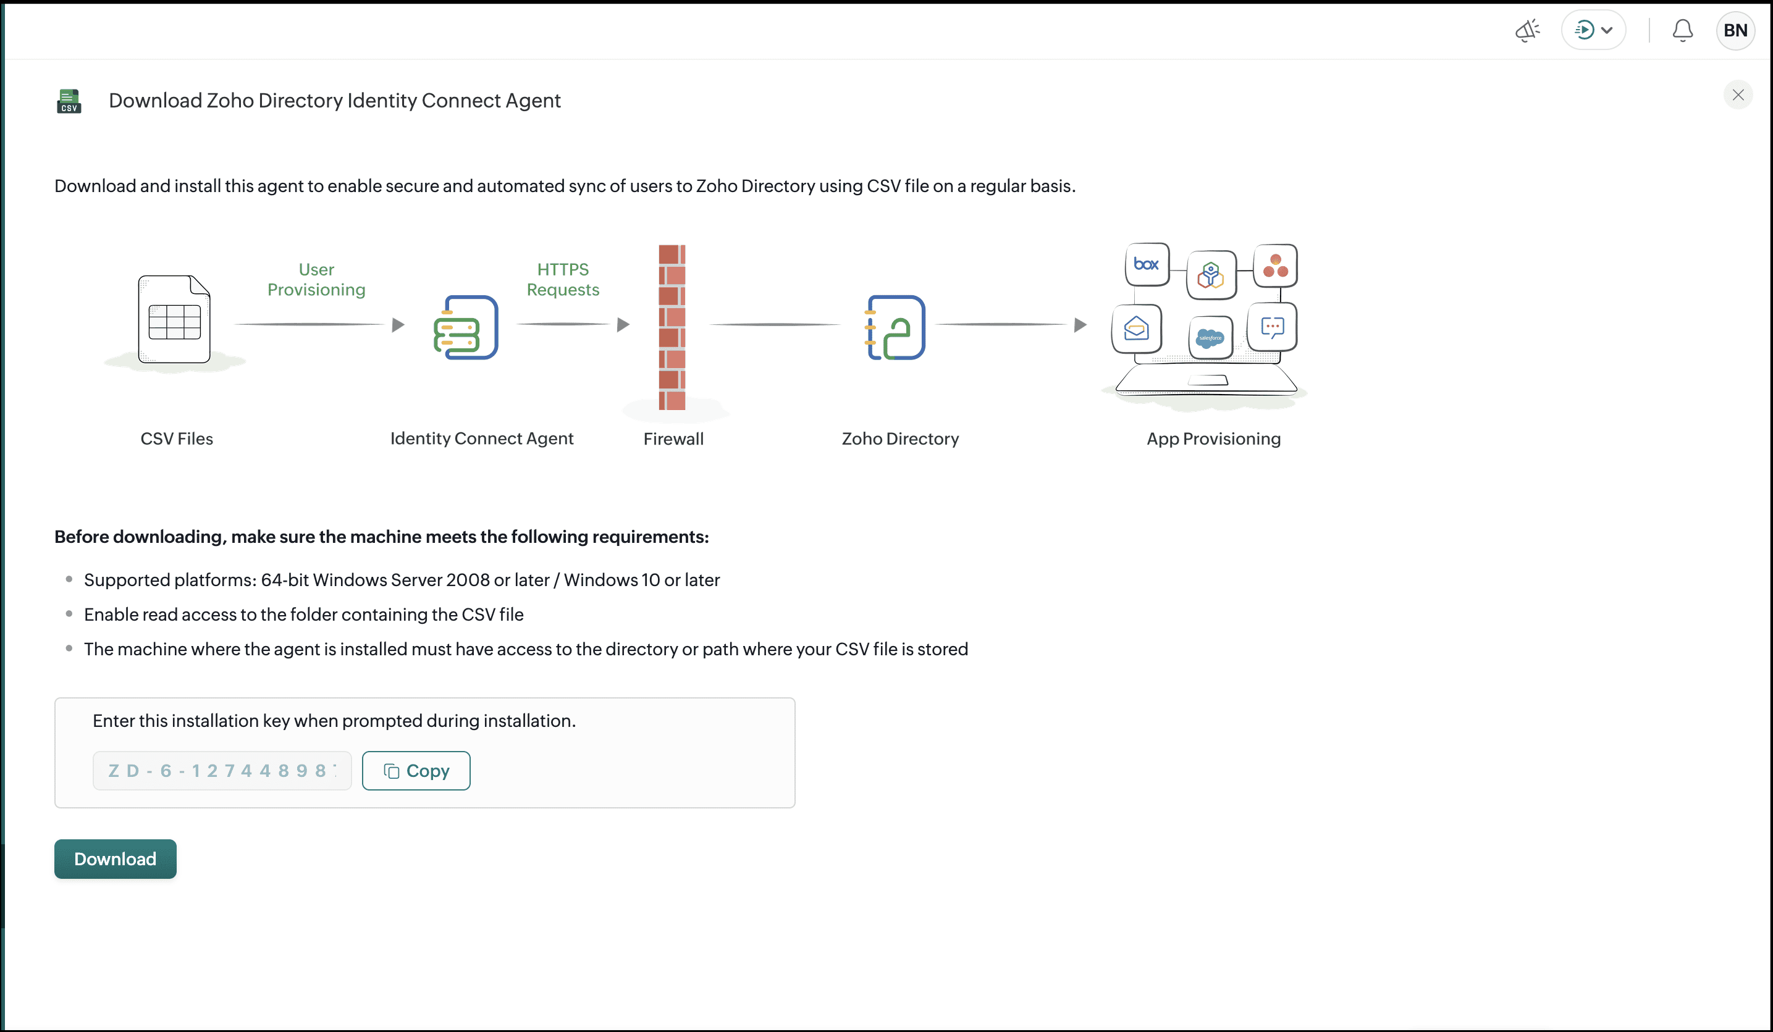Click the Salesforce app icon
1773x1032 pixels.
click(x=1210, y=338)
